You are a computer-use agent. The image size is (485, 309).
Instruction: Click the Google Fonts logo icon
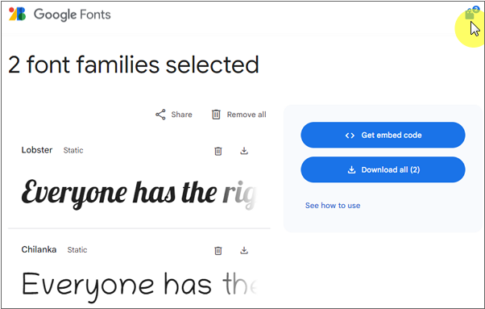point(18,15)
